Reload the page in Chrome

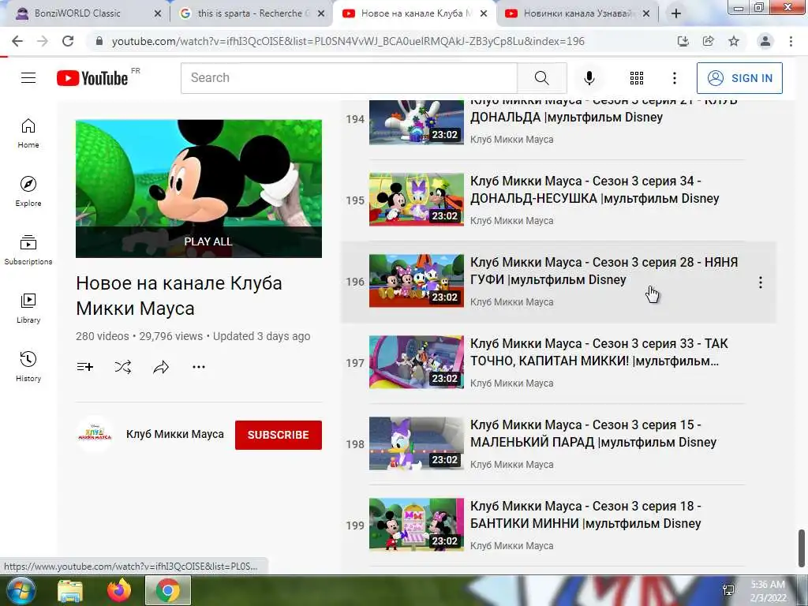tap(68, 41)
